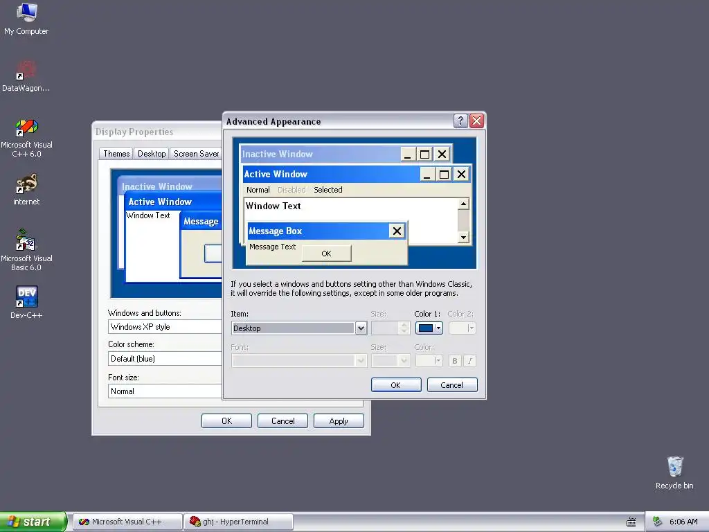Screen dimensions: 709x532
Task: Select the DataWagon desktop shortcut icon
Action: click(26, 76)
